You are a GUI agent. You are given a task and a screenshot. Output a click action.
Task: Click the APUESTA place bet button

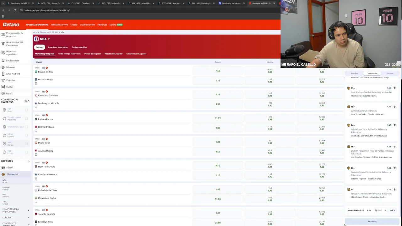pos(372,221)
